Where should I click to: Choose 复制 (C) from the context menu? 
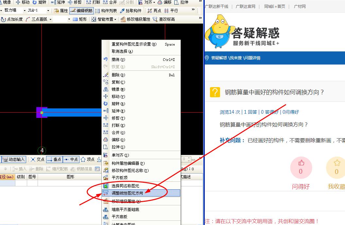pos(141,82)
